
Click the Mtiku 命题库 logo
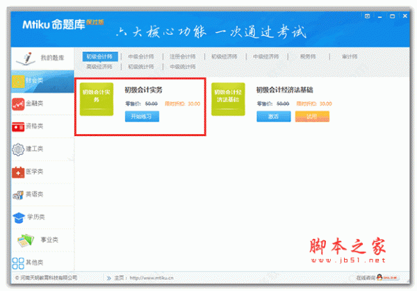coord(54,24)
